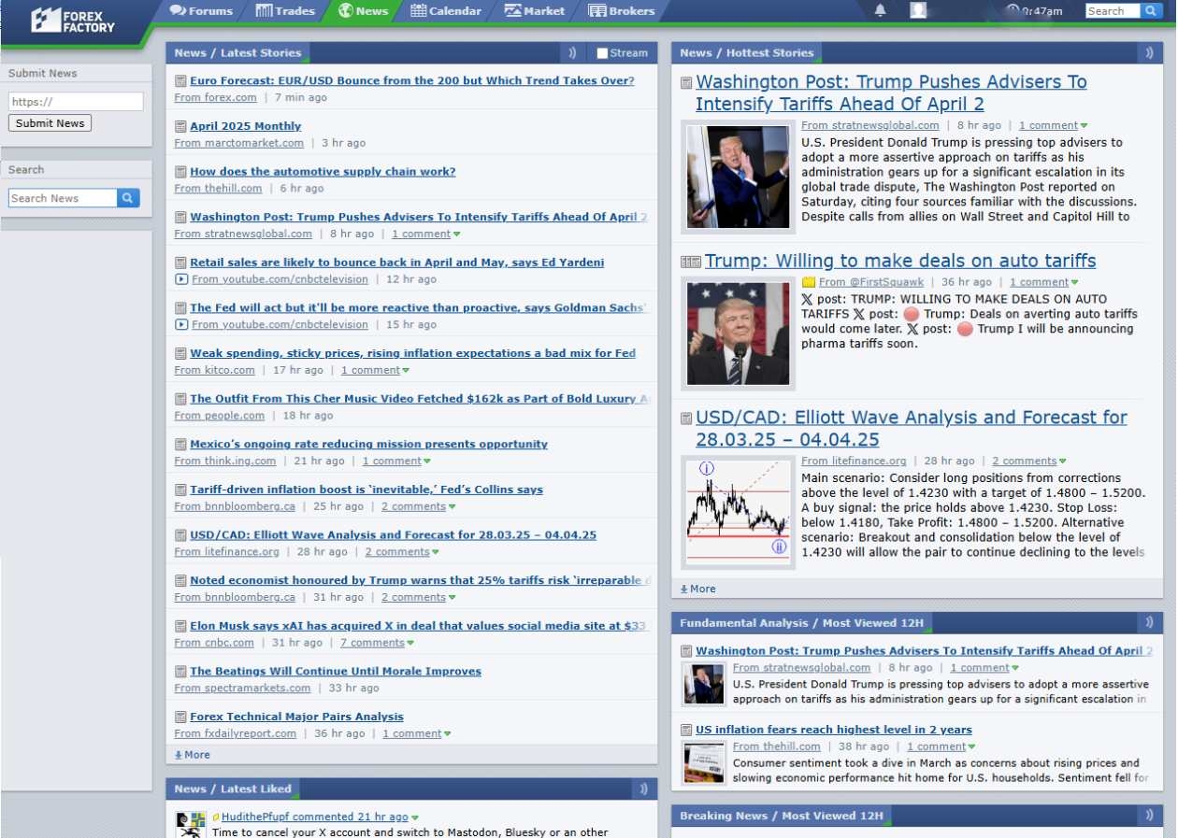Expand 1 comment dropdown on Weak spending story
This screenshot has width=1178, height=838.
pyautogui.click(x=406, y=371)
